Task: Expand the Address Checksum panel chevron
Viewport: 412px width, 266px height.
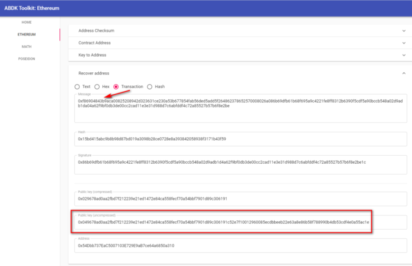Action: click(404, 31)
